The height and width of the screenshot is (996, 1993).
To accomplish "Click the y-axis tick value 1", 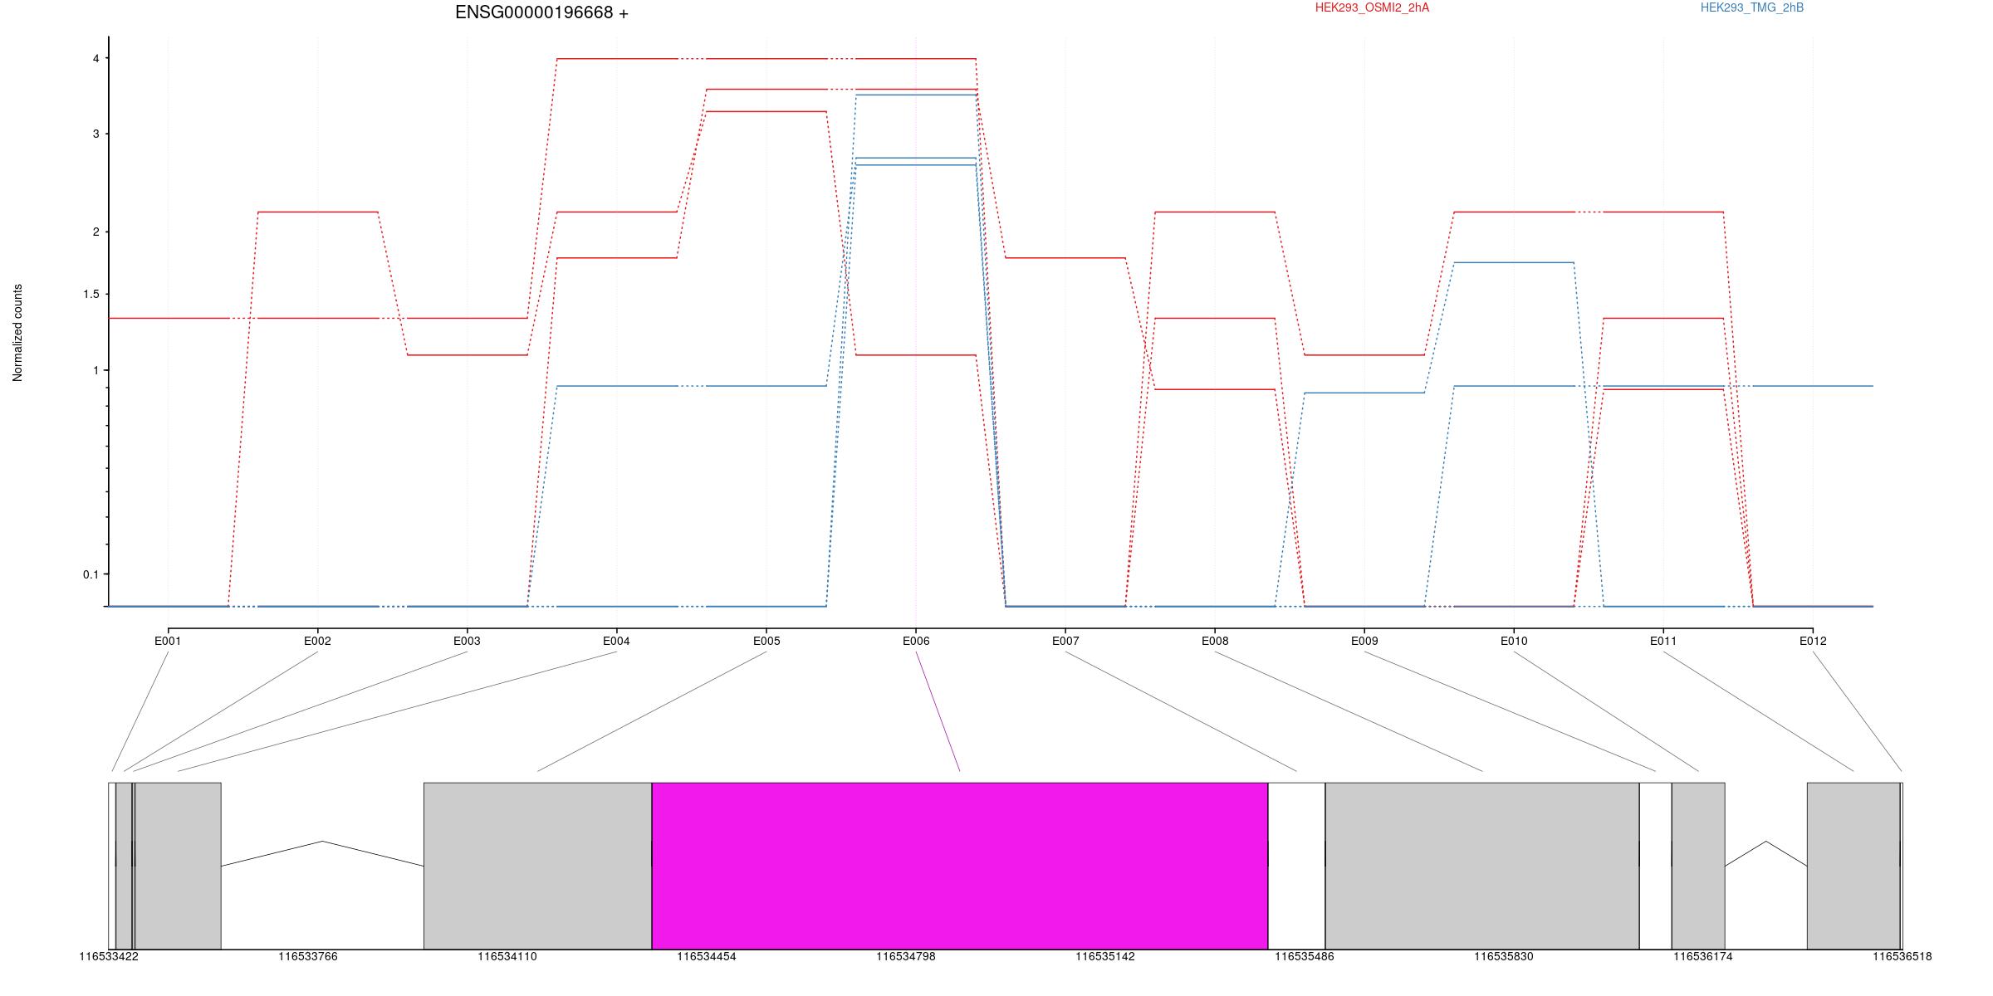I will click(x=96, y=370).
